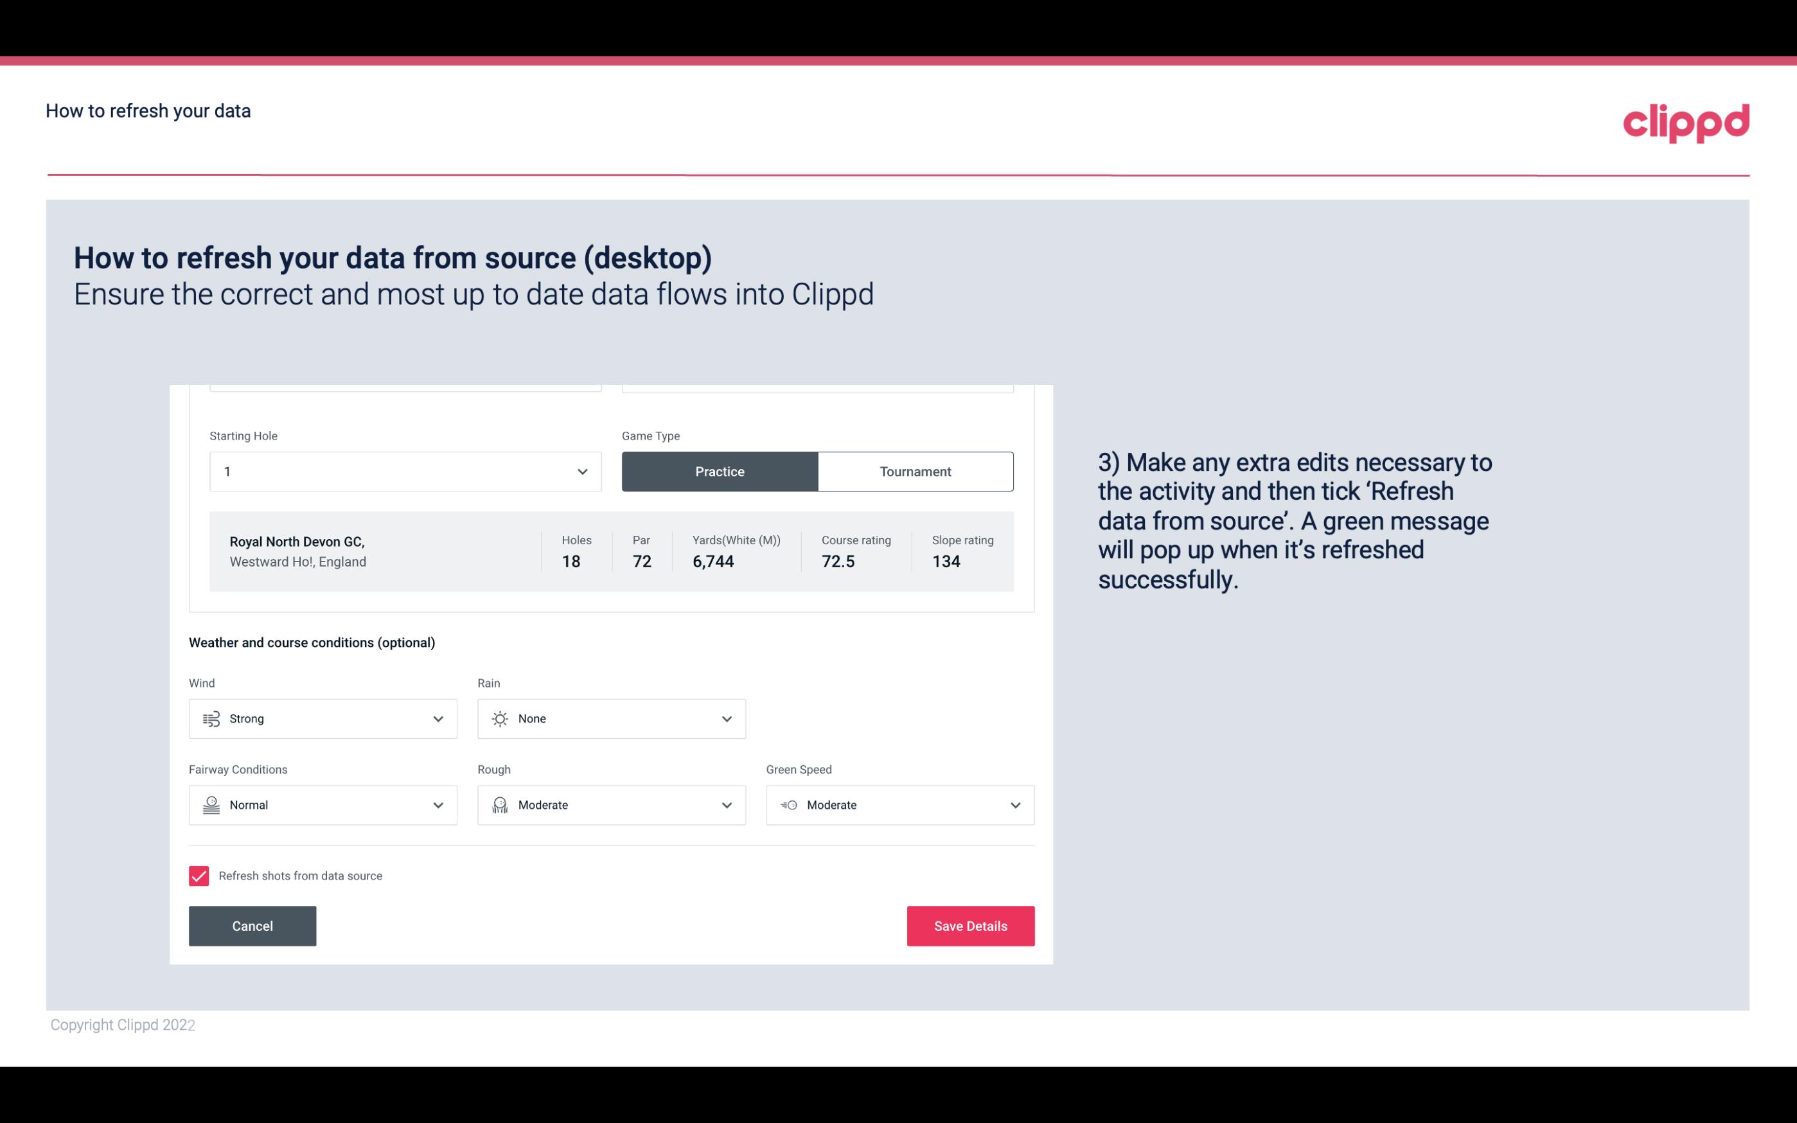Click the fairway conditions icon

click(x=209, y=805)
